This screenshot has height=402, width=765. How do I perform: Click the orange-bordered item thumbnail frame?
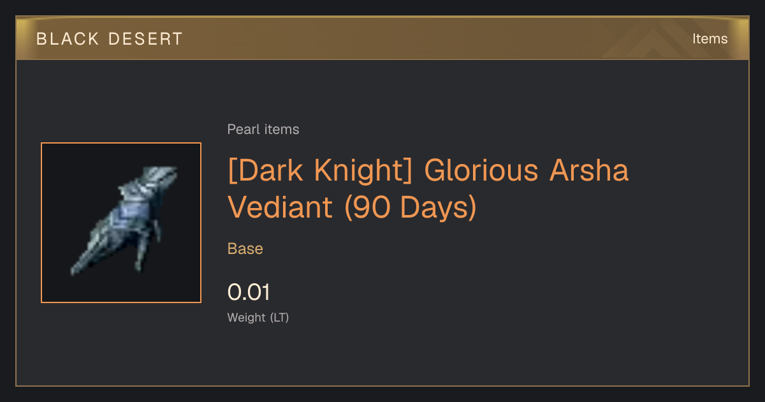coord(121,223)
